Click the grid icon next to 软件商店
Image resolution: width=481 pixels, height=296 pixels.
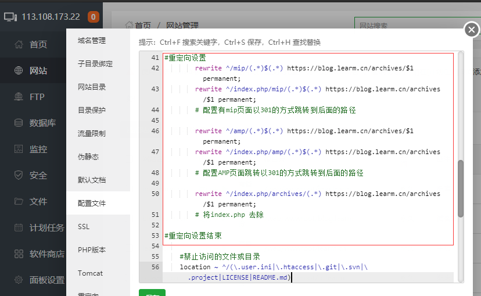click(x=19, y=254)
